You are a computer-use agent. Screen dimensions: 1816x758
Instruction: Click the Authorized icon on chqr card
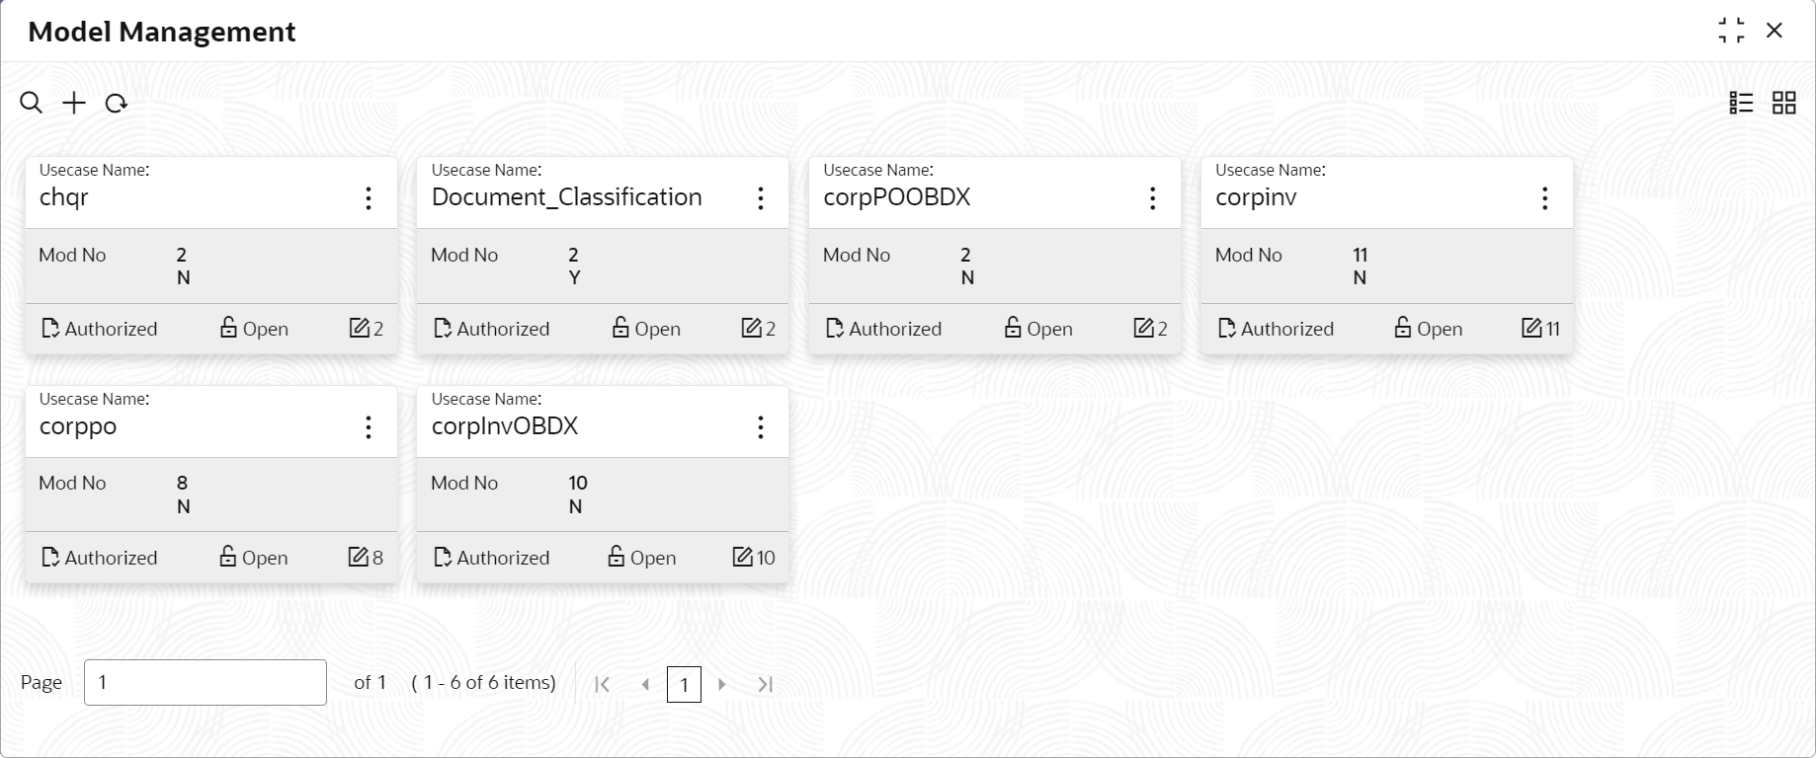click(x=50, y=329)
